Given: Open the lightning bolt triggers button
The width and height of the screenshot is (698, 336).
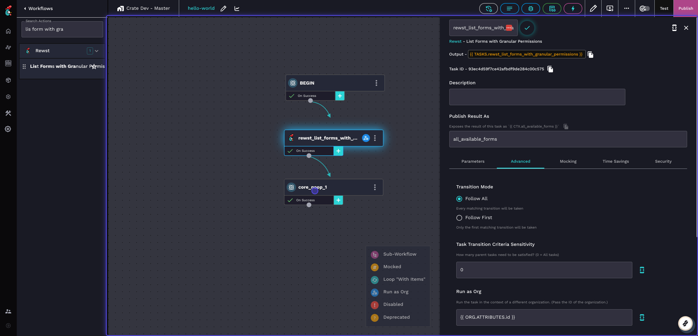Looking at the screenshot, I should click(x=573, y=9).
